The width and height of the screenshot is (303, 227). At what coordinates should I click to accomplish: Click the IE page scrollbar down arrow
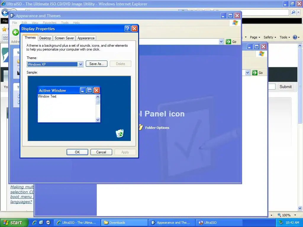click(300, 208)
